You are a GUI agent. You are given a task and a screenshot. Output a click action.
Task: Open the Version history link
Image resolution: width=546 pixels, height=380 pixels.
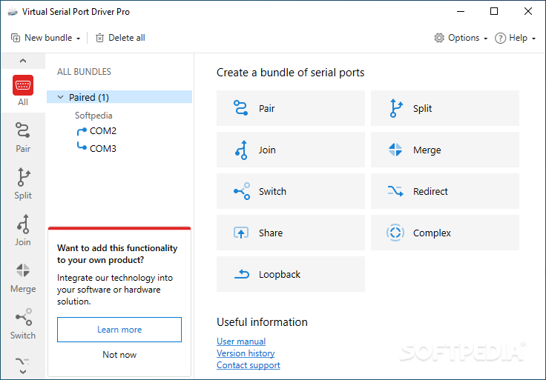coord(246,353)
